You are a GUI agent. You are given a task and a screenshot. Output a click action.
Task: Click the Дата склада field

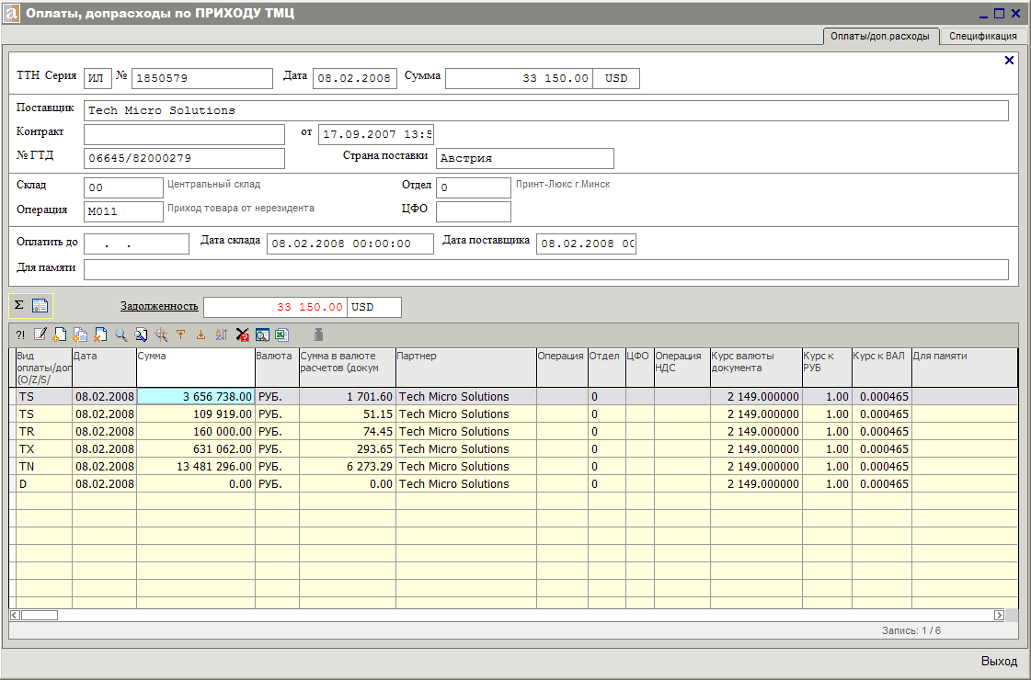[349, 244]
